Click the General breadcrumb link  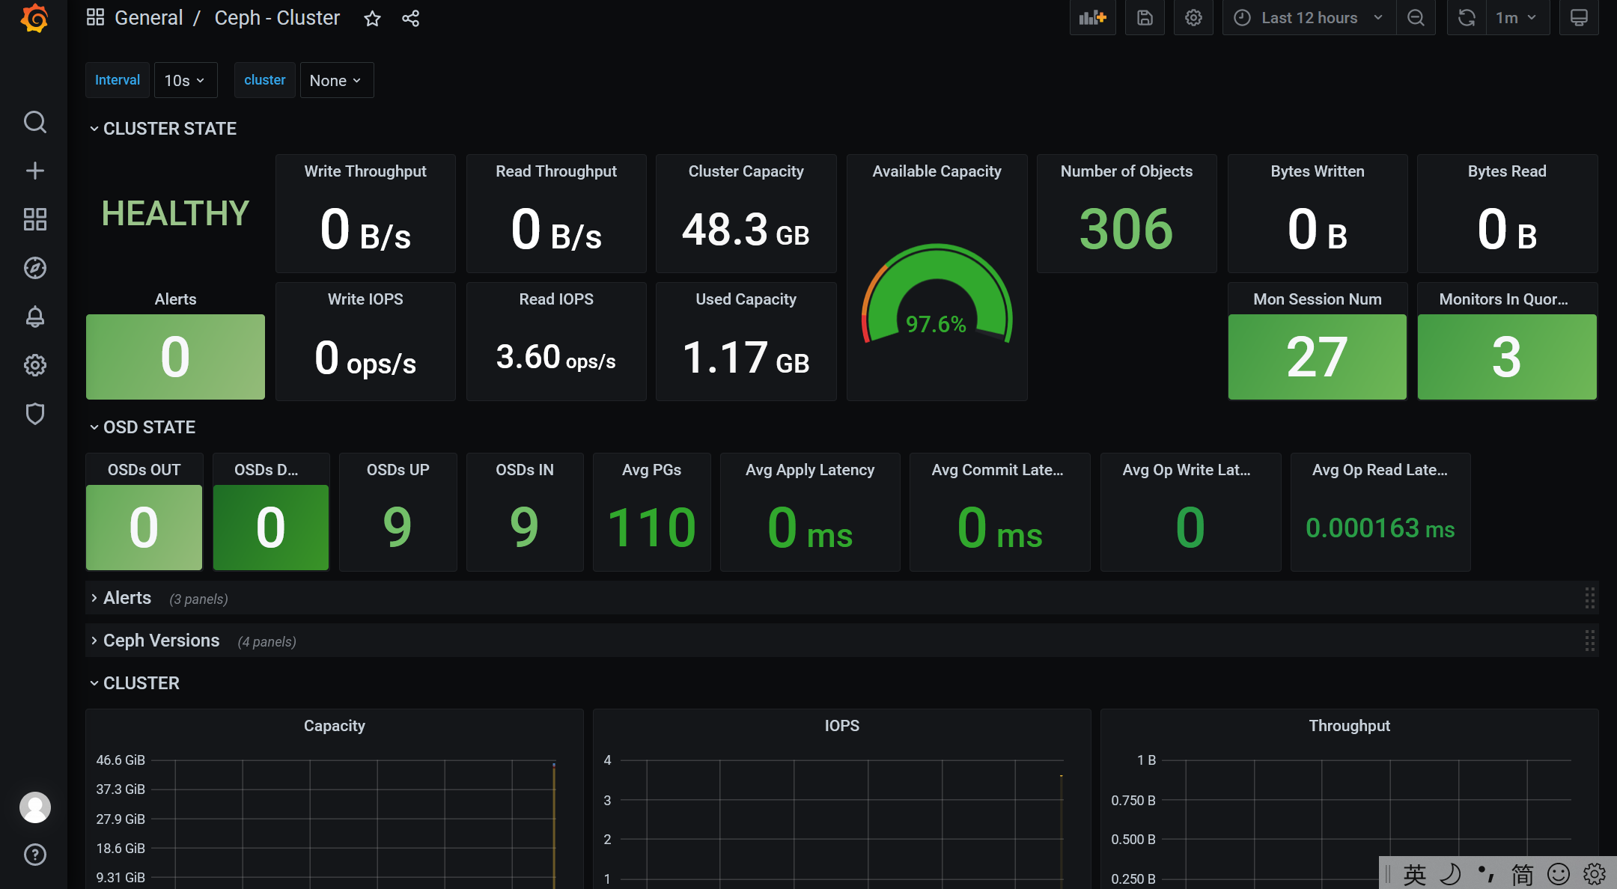pyautogui.click(x=148, y=18)
